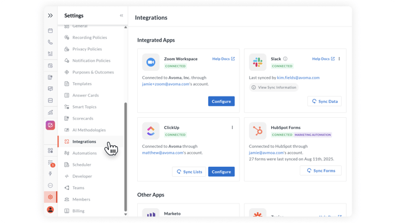This screenshot has height=223, width=396.
Task: Click the Connected badge under Zoom Workspace
Action: (176, 66)
